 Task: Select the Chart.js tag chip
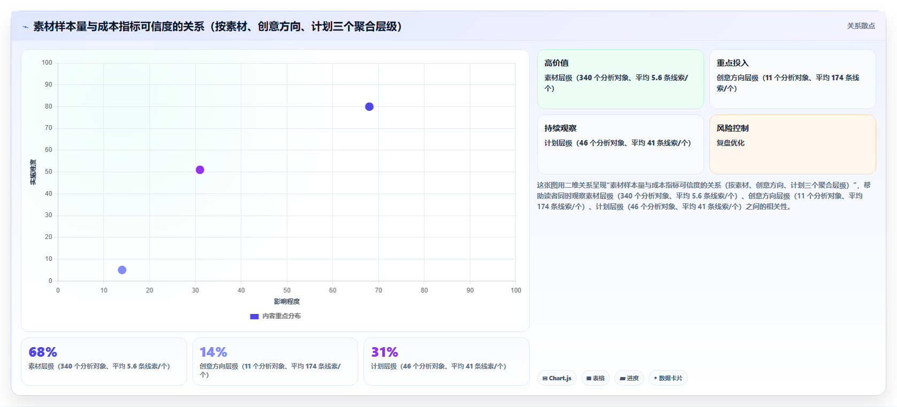tap(557, 378)
